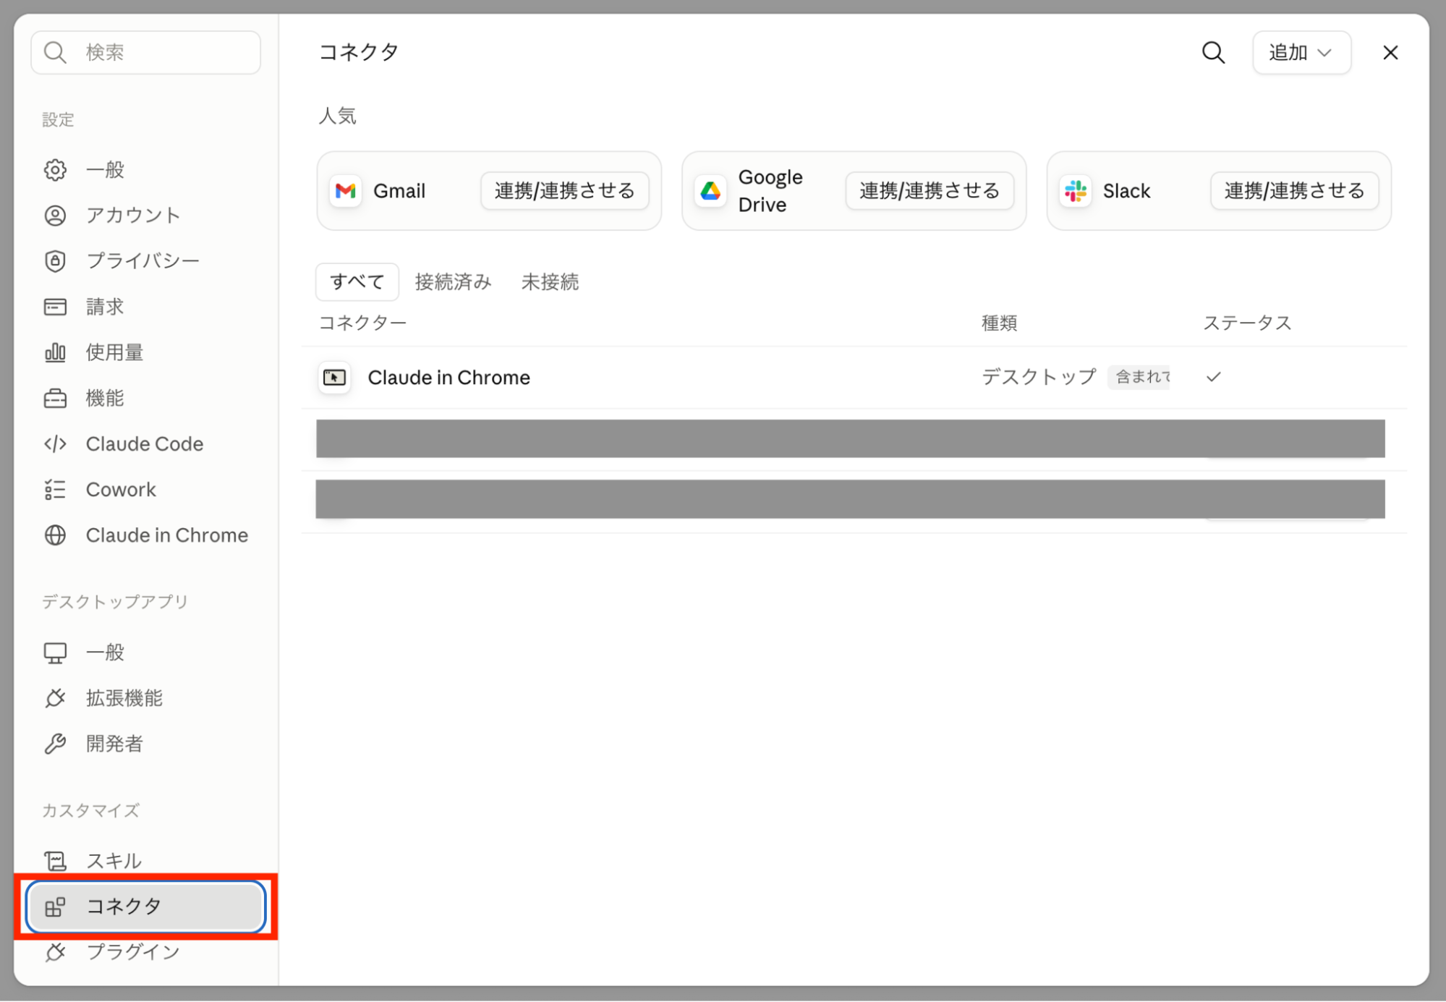Image resolution: width=1446 pixels, height=1002 pixels.
Task: Click the Claude in Chrome globe icon
Action: [x=55, y=535]
